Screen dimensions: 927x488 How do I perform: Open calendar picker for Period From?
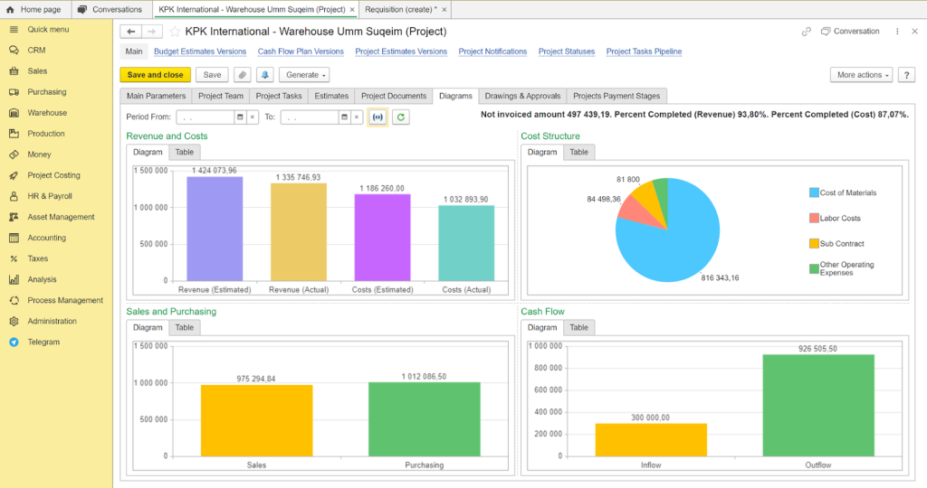pyautogui.click(x=240, y=117)
